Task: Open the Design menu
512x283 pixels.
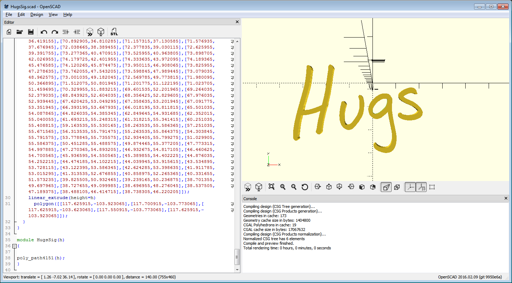Action: coord(36,15)
